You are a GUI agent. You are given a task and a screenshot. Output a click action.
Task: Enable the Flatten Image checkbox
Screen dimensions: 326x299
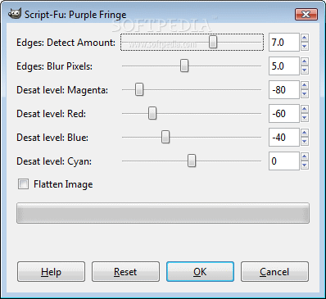tap(23, 184)
